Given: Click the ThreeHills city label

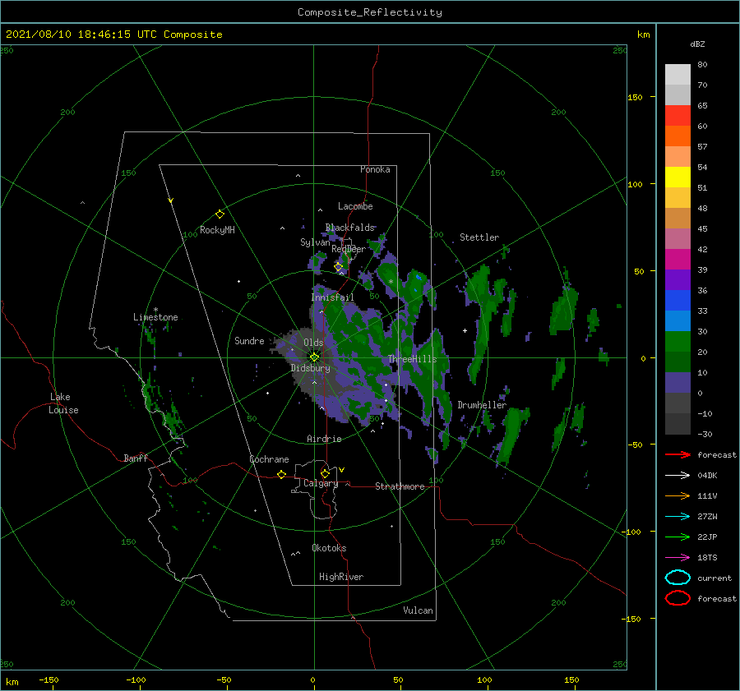Looking at the screenshot, I should point(412,359).
